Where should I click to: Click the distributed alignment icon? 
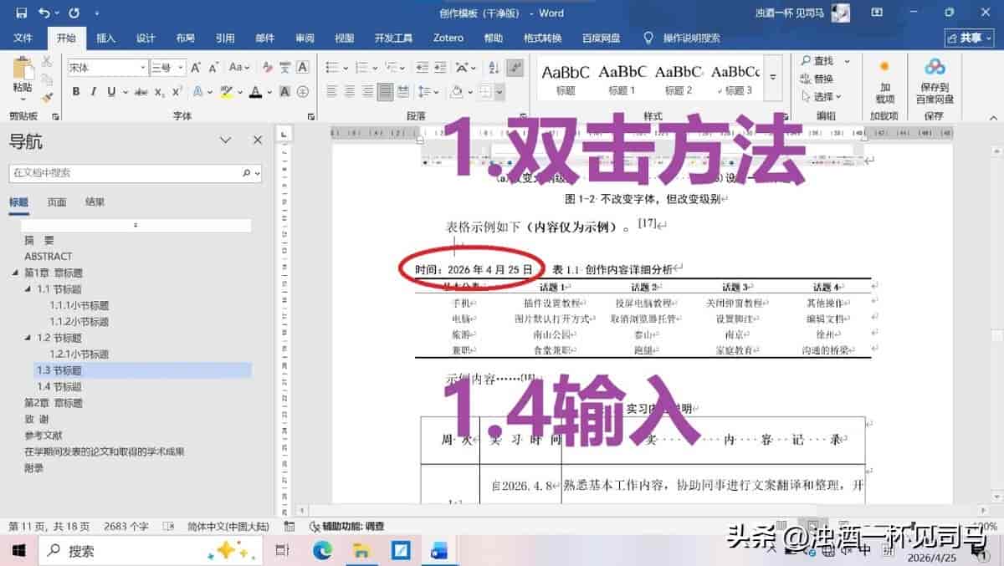(404, 92)
